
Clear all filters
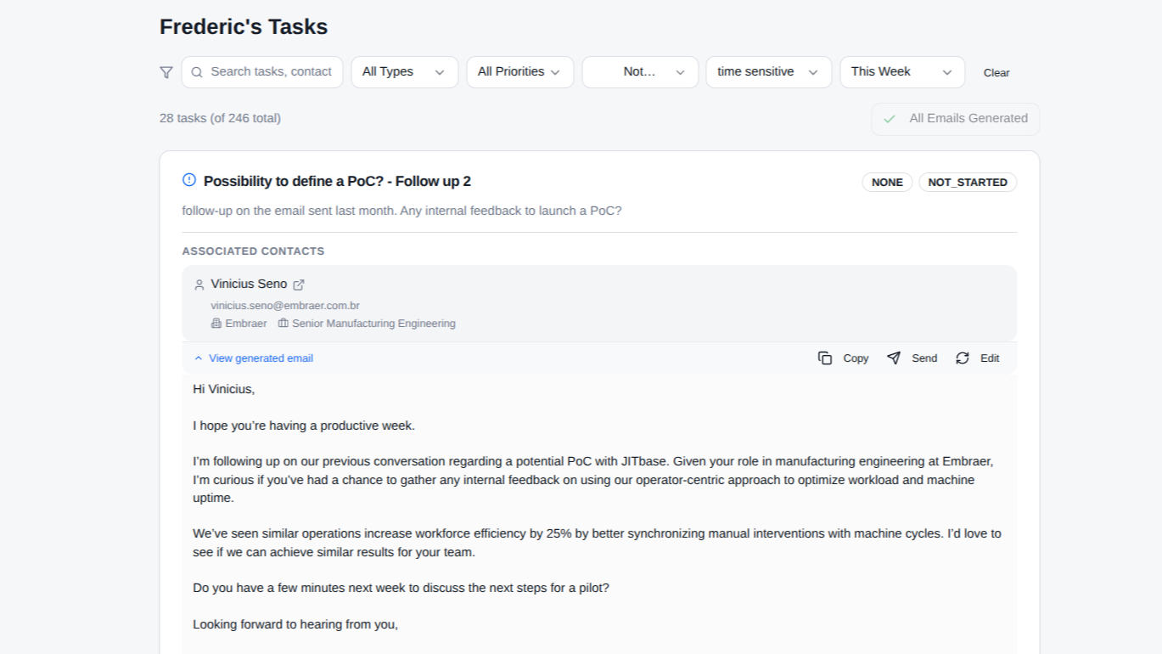click(996, 73)
